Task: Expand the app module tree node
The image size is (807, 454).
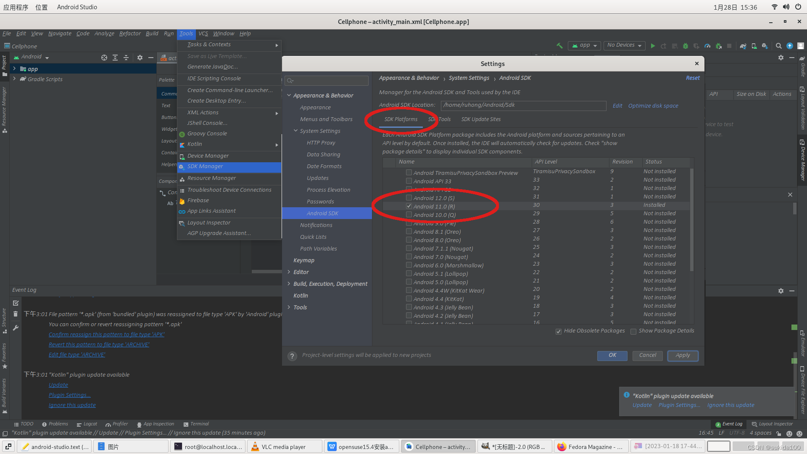Action: point(14,69)
